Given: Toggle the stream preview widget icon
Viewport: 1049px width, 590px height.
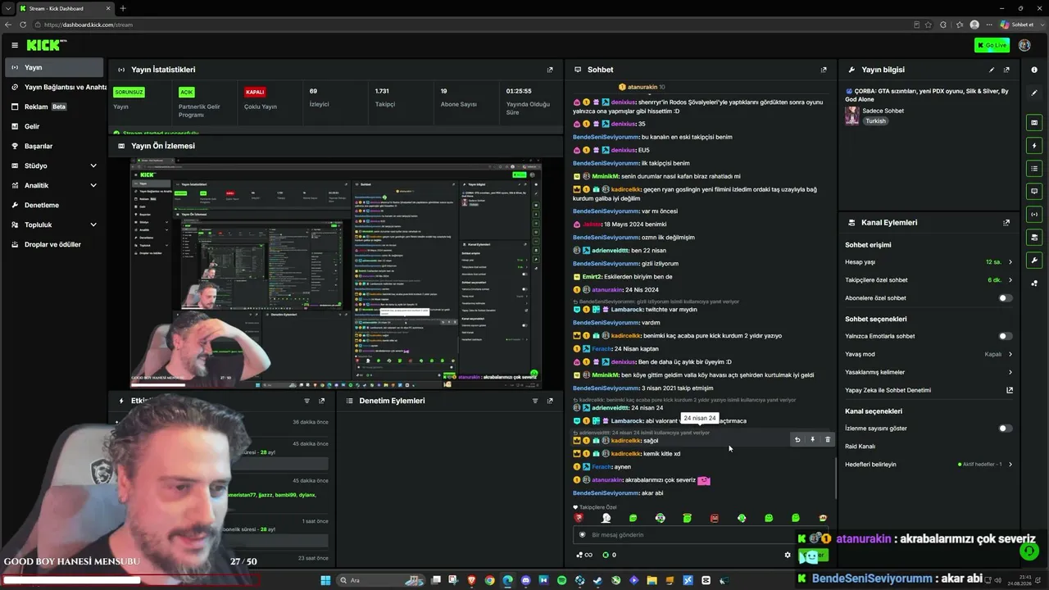Looking at the screenshot, I should 1034,122.
